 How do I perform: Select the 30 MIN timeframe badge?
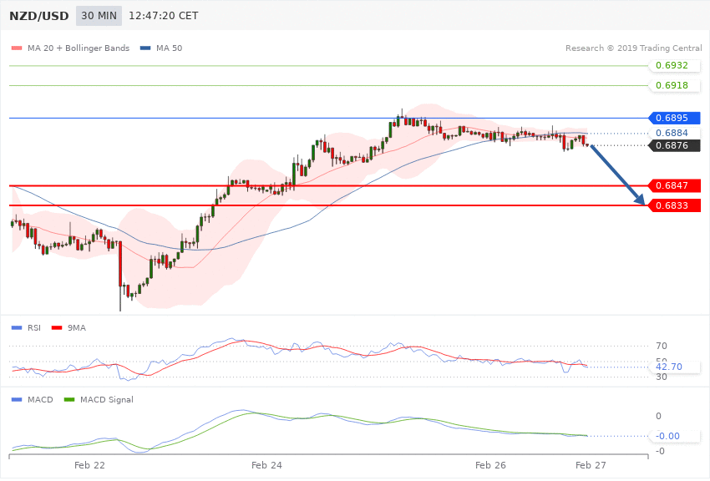point(99,16)
